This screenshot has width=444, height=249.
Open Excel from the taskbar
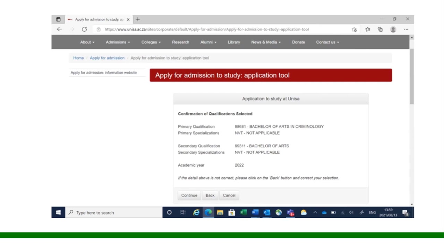pyautogui.click(x=244, y=213)
